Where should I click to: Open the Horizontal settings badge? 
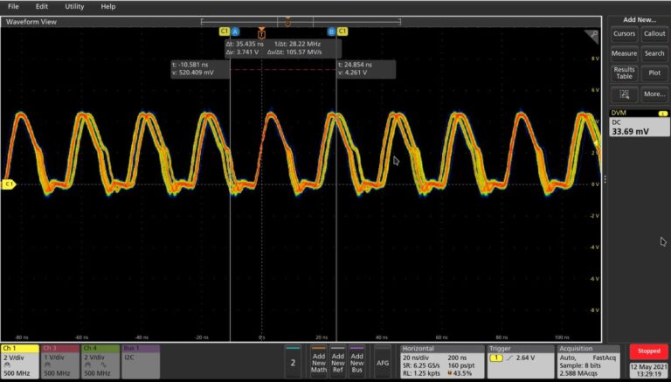[442, 360]
